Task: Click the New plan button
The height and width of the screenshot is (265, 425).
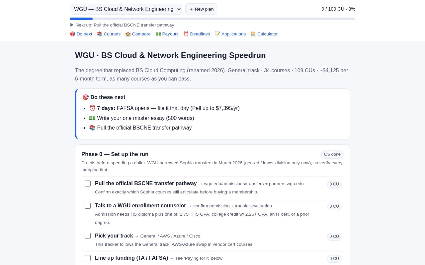Action: pos(201,9)
